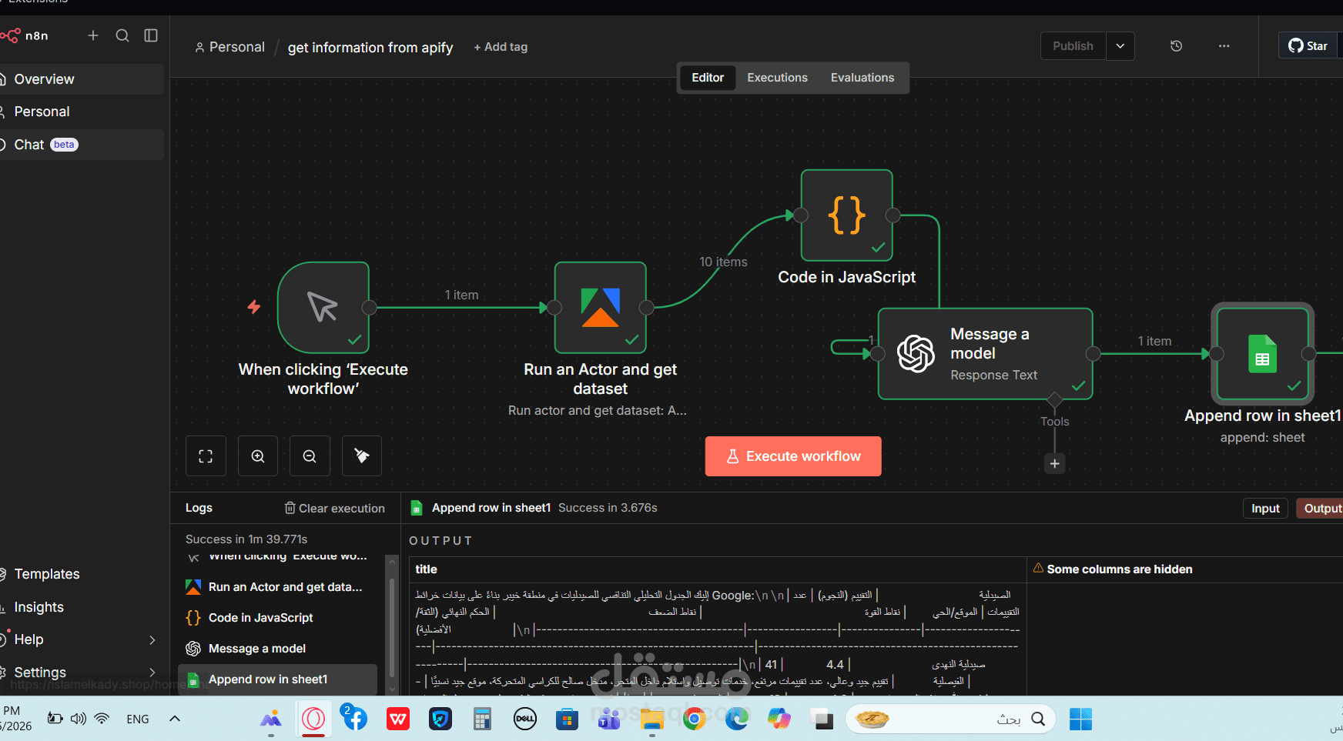Open workflow version history via clock icon
1343x741 pixels.
point(1176,46)
